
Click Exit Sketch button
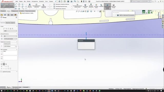(2, 6)
